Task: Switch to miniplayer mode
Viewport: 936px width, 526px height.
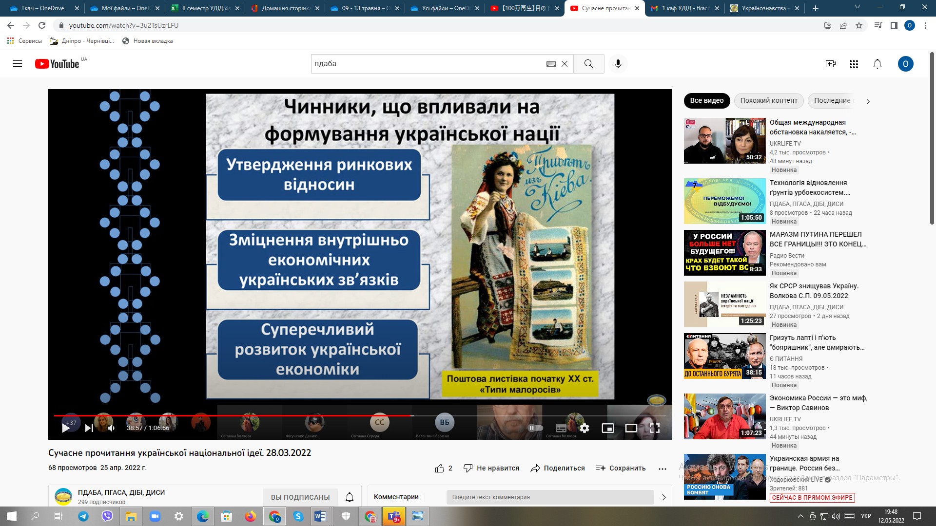Action: point(608,428)
